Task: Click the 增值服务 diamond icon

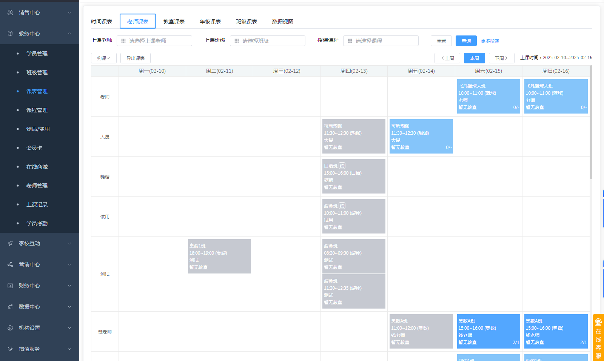Action: click(x=10, y=349)
